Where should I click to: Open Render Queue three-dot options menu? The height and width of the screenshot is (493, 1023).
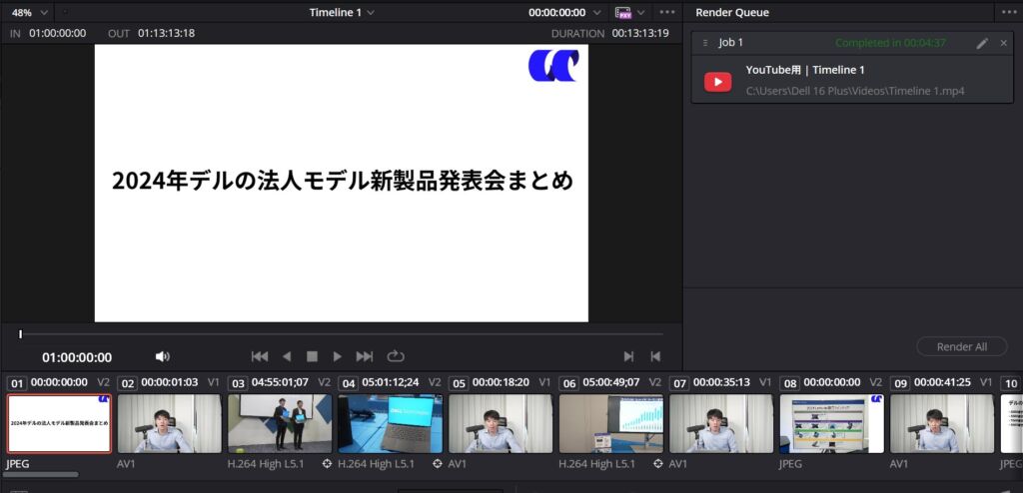click(1009, 12)
